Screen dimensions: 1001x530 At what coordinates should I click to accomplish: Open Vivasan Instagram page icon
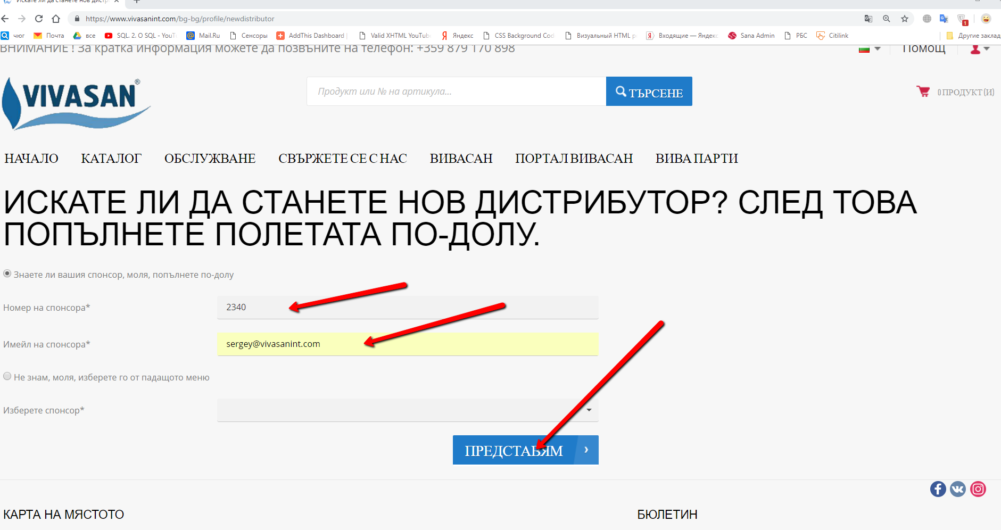point(978,489)
